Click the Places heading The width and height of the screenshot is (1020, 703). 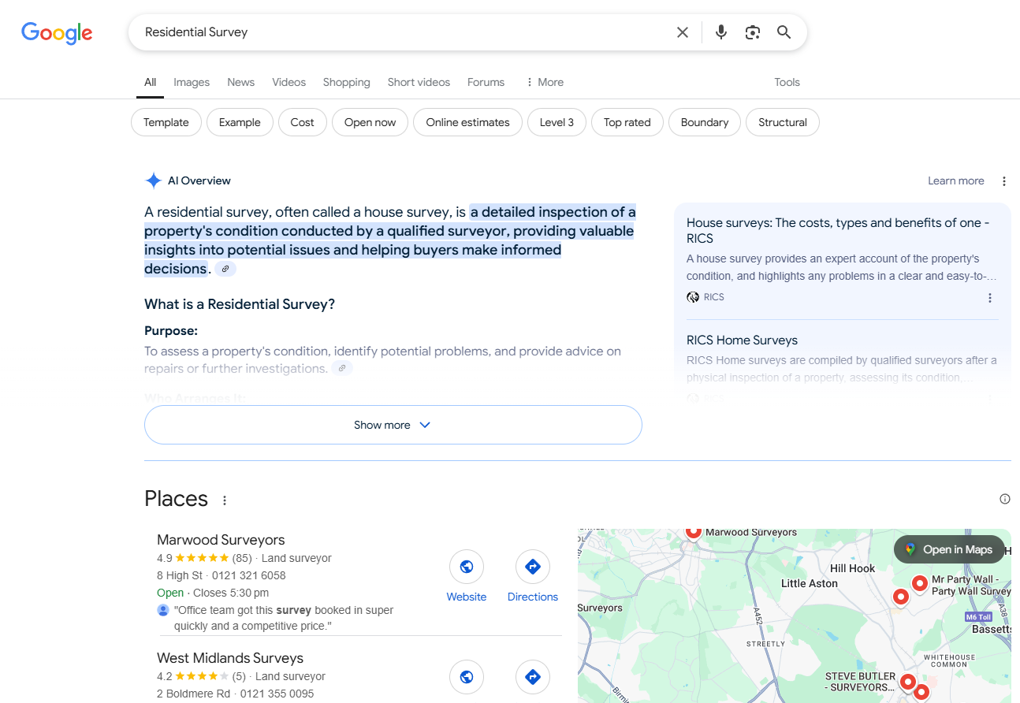pyautogui.click(x=177, y=499)
